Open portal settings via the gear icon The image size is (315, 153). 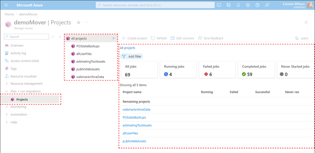[x=248, y=5]
